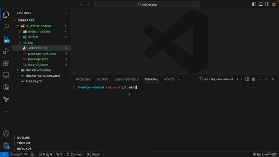Click the errors and warnings status indicator

pyautogui.click(x=45, y=154)
